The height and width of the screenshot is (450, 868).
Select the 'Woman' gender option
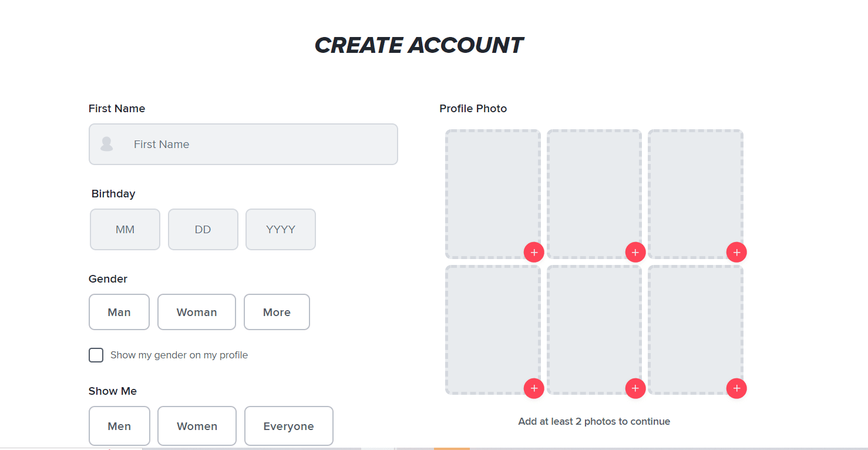tap(196, 312)
